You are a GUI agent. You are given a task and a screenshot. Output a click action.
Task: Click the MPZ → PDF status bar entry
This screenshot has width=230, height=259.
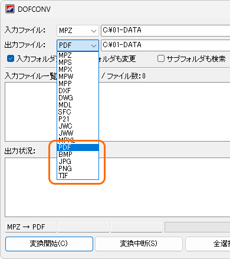click(x=31, y=227)
